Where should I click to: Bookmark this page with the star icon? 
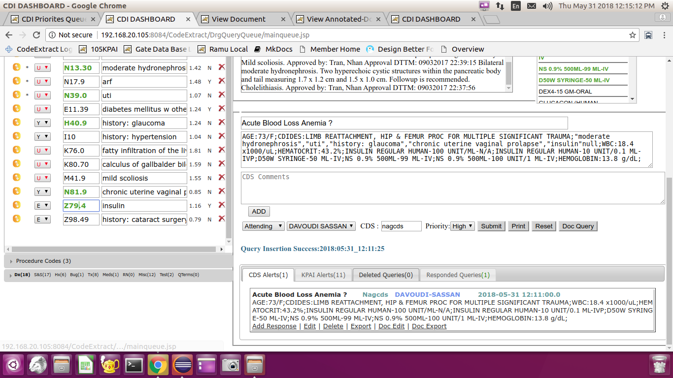coord(633,35)
